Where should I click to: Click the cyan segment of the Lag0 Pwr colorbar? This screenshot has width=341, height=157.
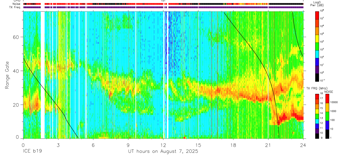(317, 53)
